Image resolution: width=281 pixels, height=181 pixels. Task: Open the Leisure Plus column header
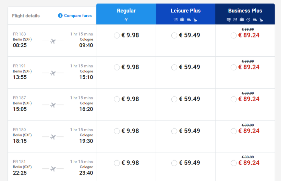pyautogui.click(x=186, y=14)
